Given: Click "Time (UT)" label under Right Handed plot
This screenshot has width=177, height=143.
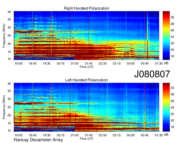Looking at the screenshot, I should (86, 67).
